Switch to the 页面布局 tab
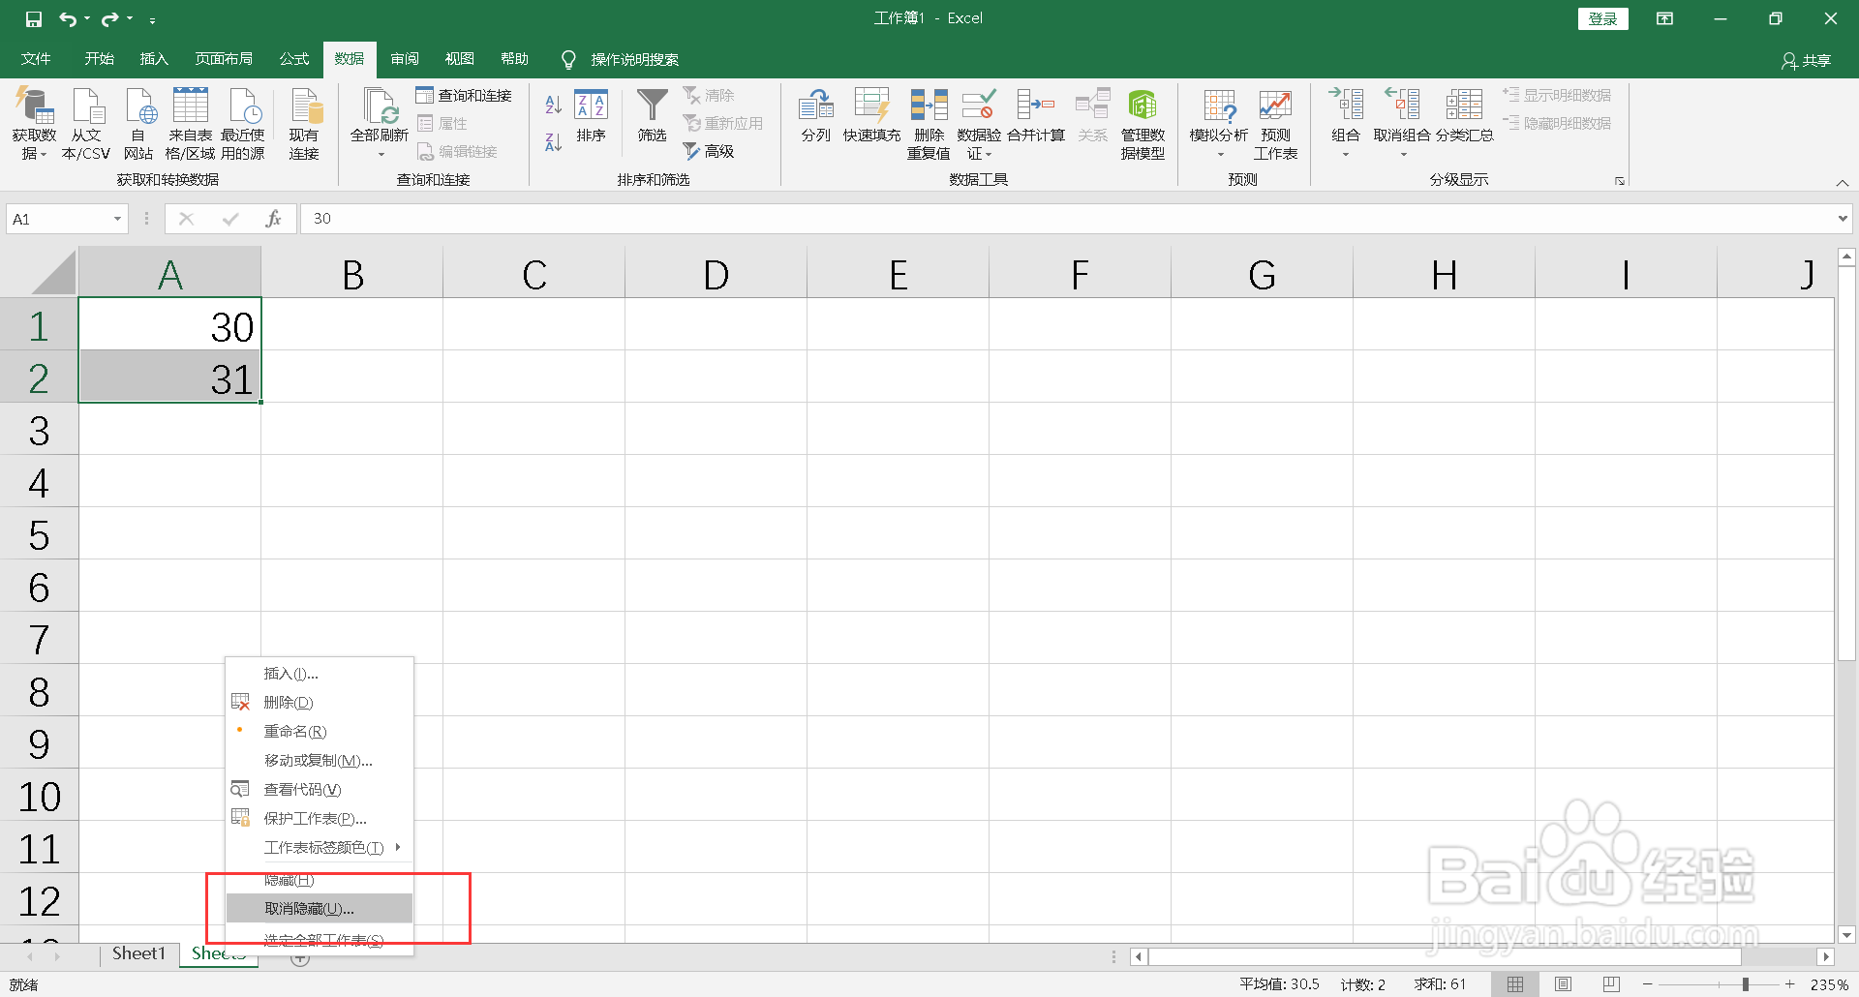The width and height of the screenshot is (1859, 997). coord(224,59)
